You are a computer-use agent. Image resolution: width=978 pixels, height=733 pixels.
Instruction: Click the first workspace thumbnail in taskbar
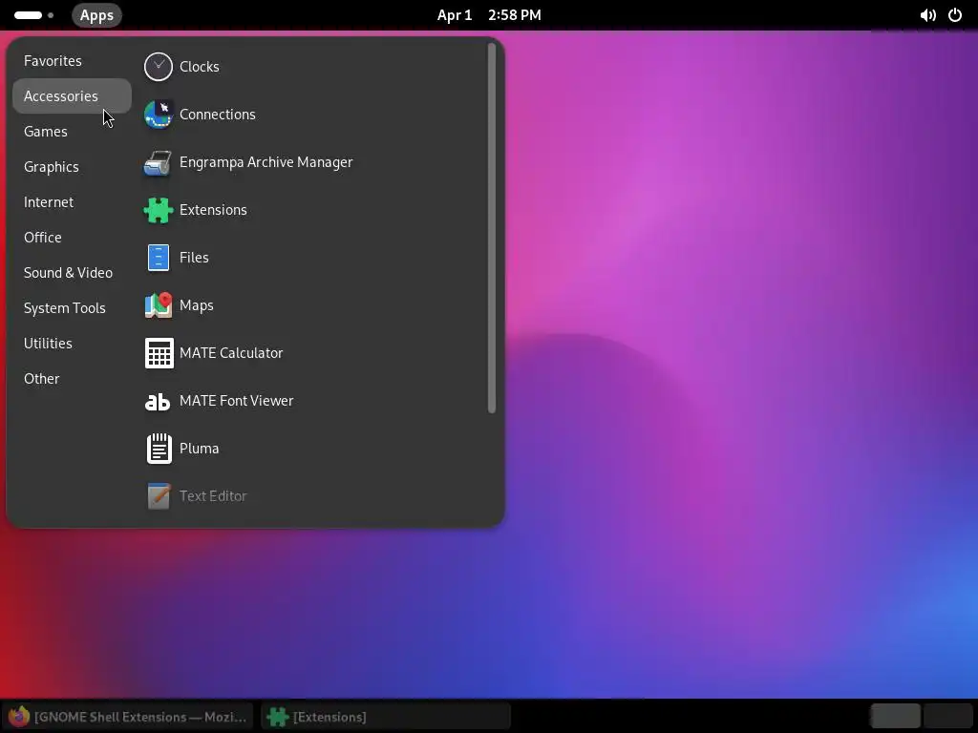895,716
